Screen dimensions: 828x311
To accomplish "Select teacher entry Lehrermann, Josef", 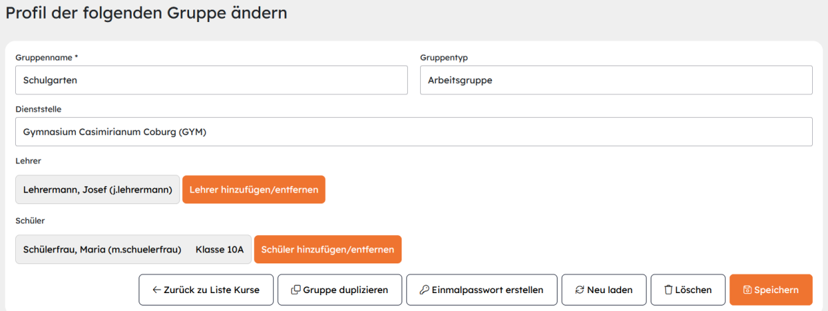I will [97, 190].
